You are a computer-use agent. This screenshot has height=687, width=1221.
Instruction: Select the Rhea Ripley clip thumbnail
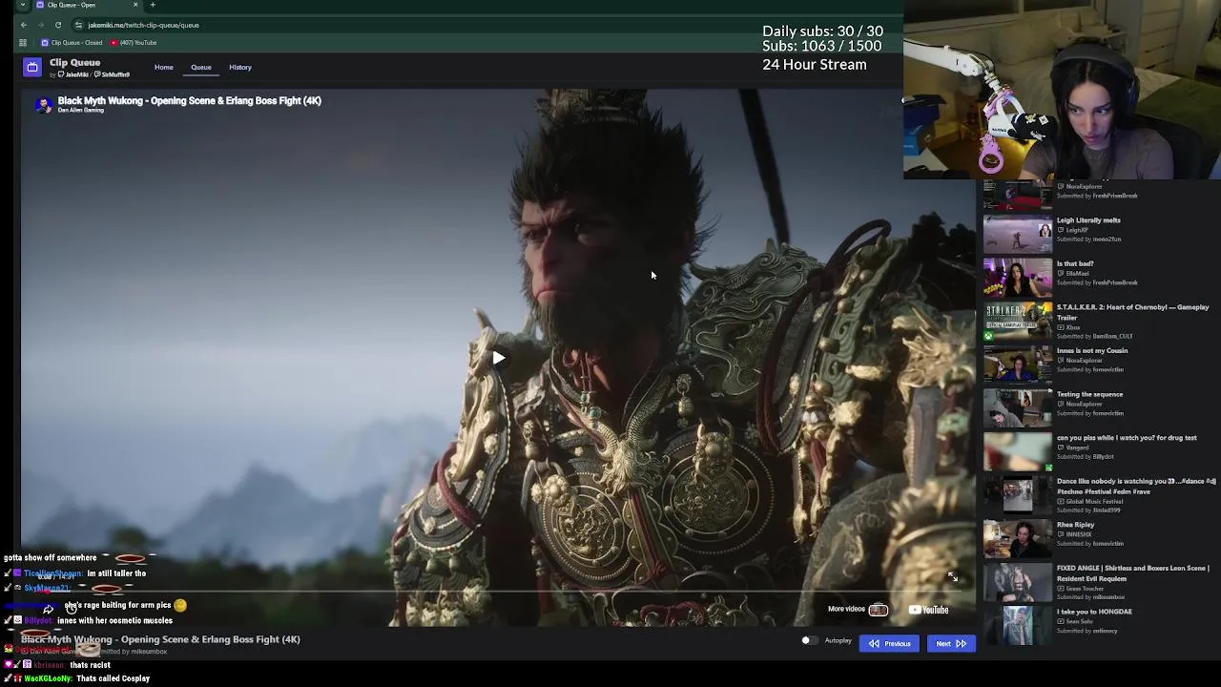[x=1018, y=539]
